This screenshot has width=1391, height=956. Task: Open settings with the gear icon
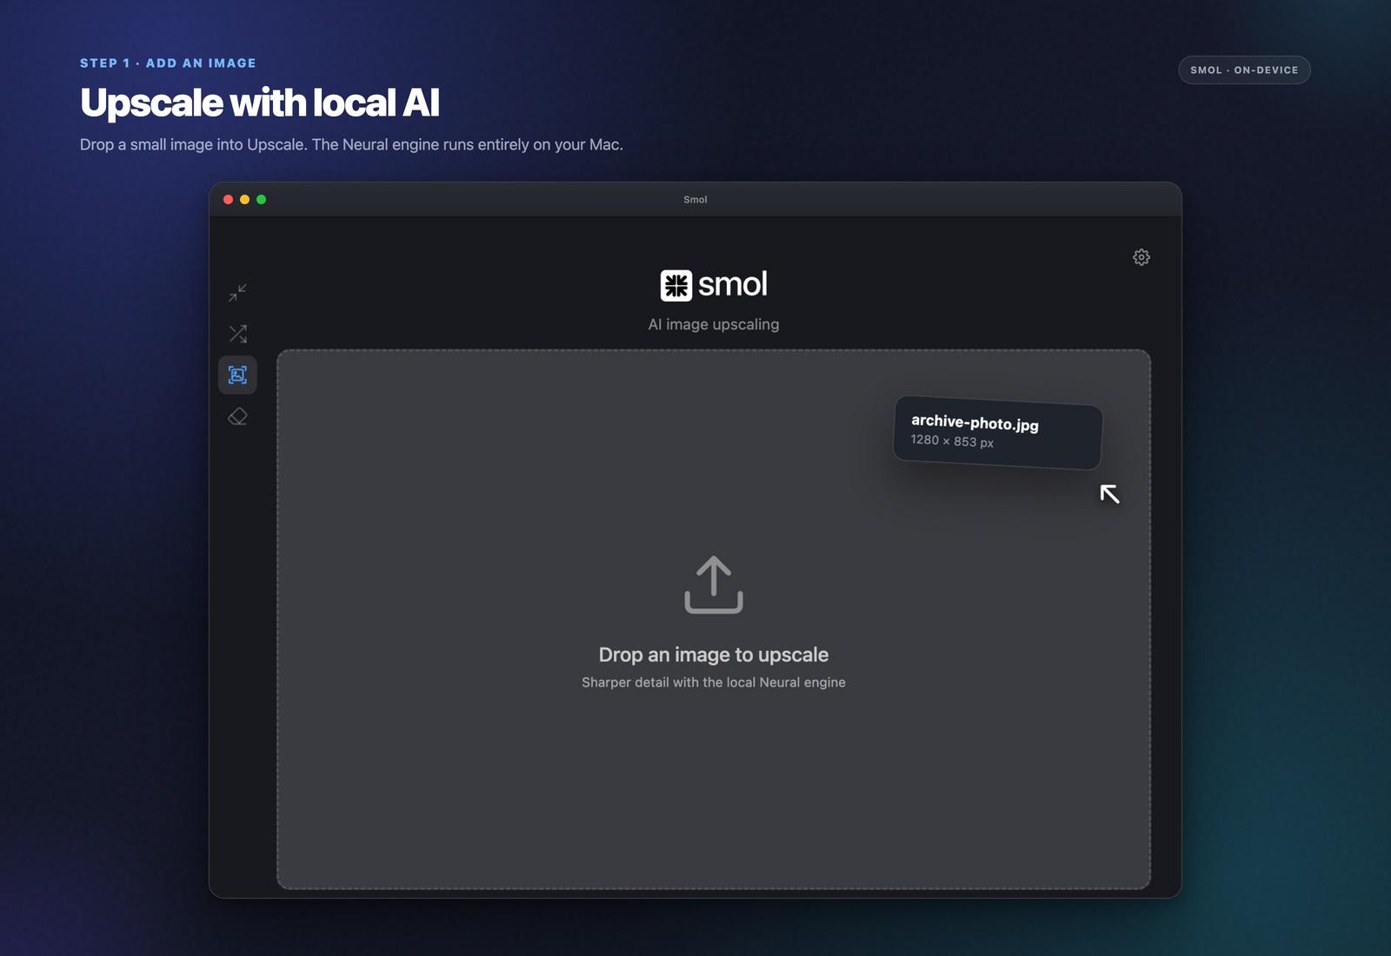point(1141,257)
